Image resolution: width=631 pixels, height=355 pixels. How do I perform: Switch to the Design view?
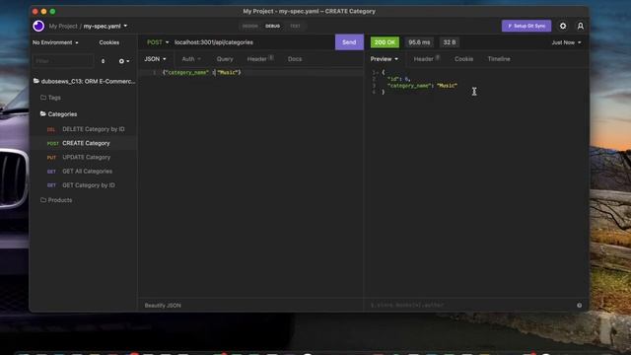[x=249, y=26]
